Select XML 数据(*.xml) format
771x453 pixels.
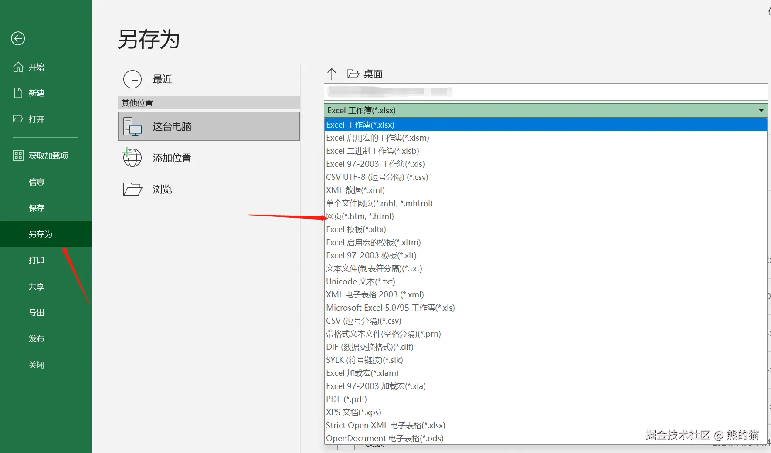click(x=546, y=190)
